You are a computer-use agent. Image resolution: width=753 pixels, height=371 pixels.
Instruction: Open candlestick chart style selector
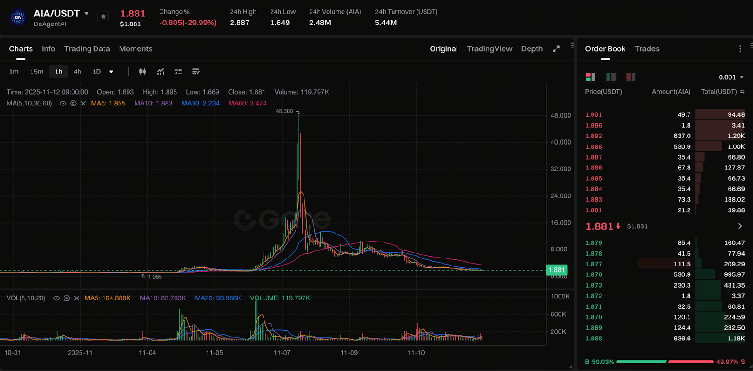143,72
